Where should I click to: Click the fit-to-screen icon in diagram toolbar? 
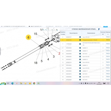[54, 30]
